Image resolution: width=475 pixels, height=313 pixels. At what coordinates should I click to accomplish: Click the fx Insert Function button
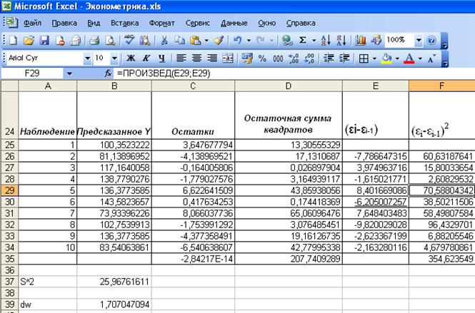click(108, 73)
